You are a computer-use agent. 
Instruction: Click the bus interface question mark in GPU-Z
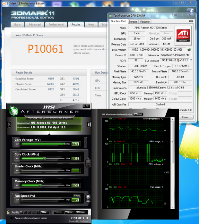pyautogui.click(x=191, y=61)
